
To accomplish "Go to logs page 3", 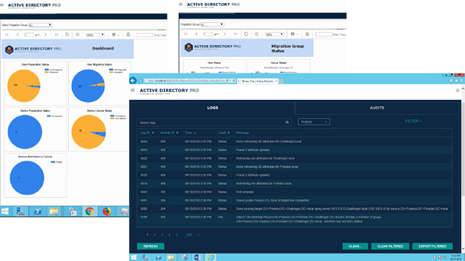I will tap(162, 235).
